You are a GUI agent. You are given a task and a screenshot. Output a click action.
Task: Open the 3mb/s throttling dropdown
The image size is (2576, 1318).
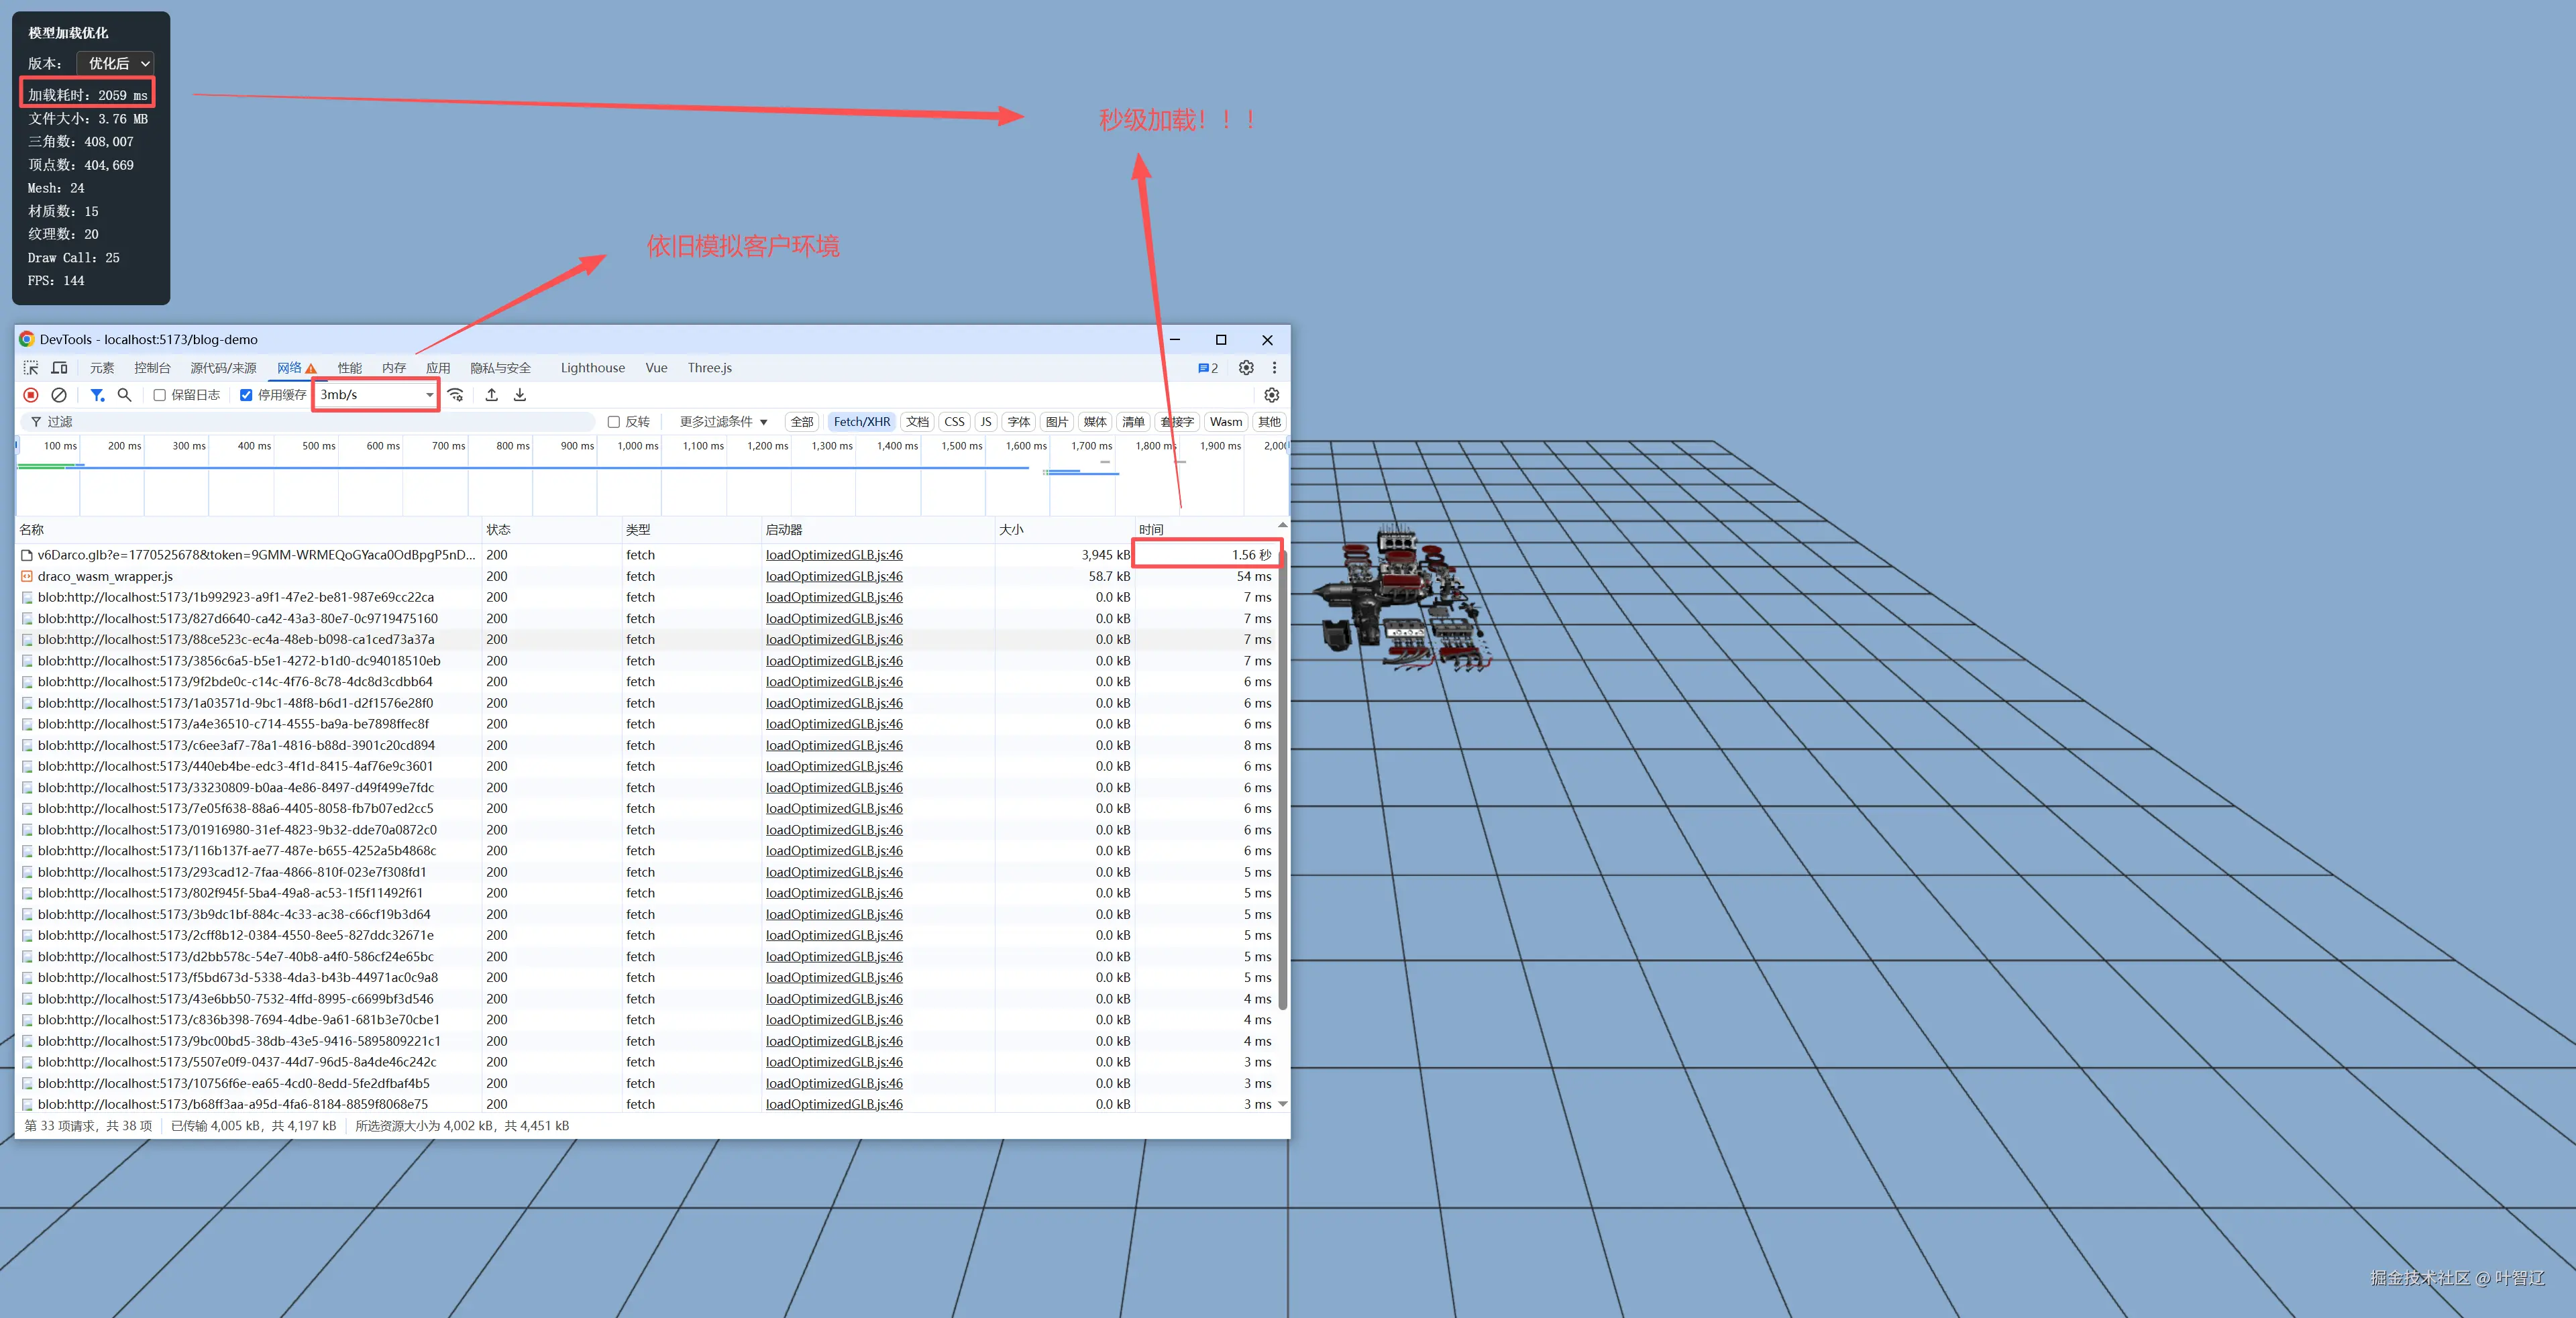(376, 395)
